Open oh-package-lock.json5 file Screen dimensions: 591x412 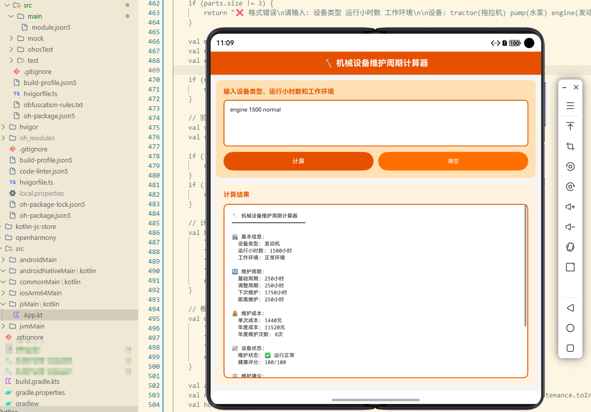coord(52,204)
